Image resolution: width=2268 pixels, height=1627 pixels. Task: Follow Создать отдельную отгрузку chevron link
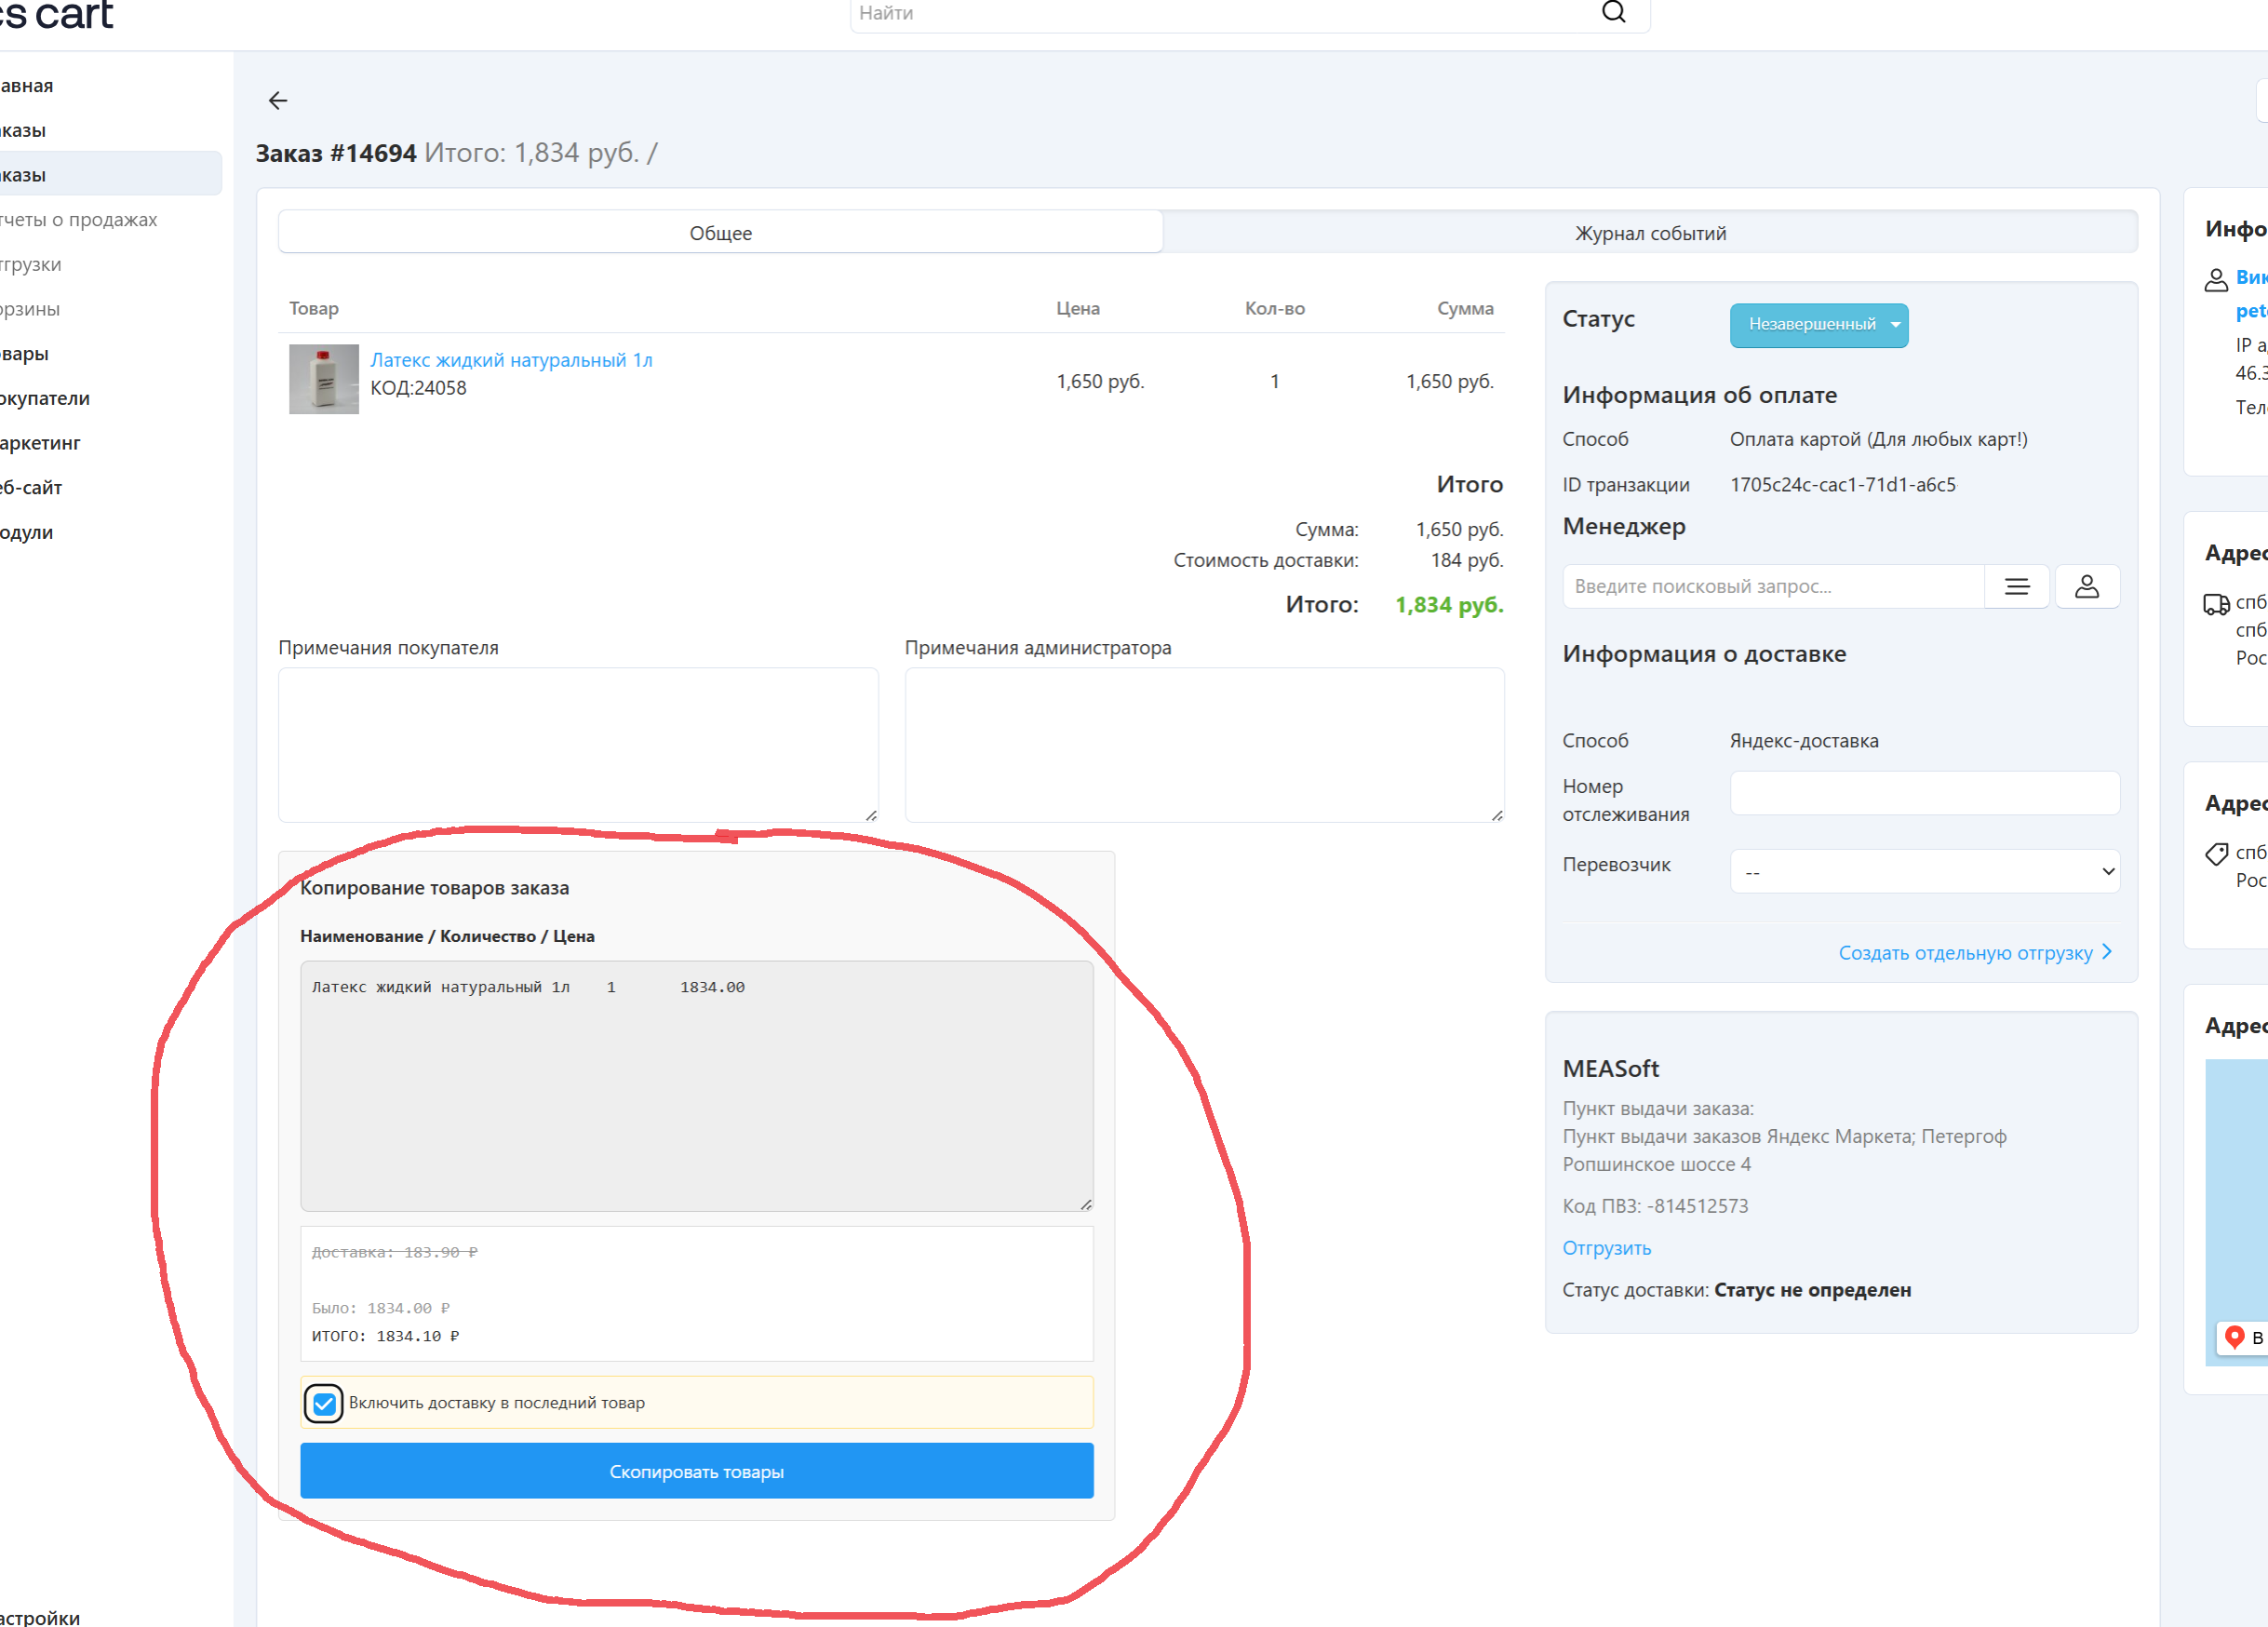point(1975,953)
